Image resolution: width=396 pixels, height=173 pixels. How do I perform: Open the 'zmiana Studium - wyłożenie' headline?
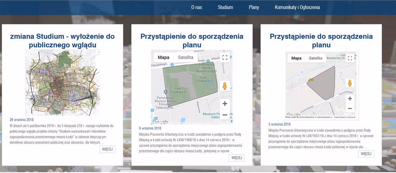[63, 41]
